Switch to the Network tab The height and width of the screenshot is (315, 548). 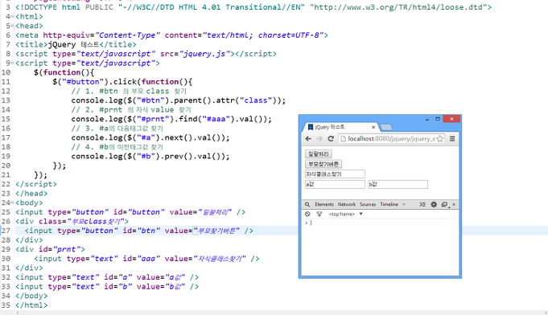[346, 204]
